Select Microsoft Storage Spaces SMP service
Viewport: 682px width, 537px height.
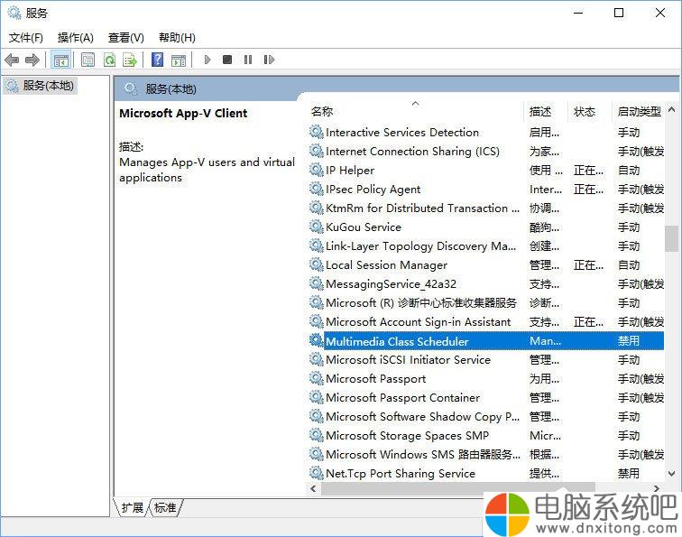pos(486,435)
